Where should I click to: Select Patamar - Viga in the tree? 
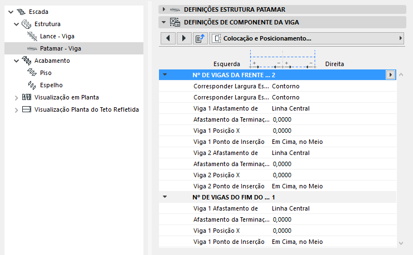[x=61, y=48]
